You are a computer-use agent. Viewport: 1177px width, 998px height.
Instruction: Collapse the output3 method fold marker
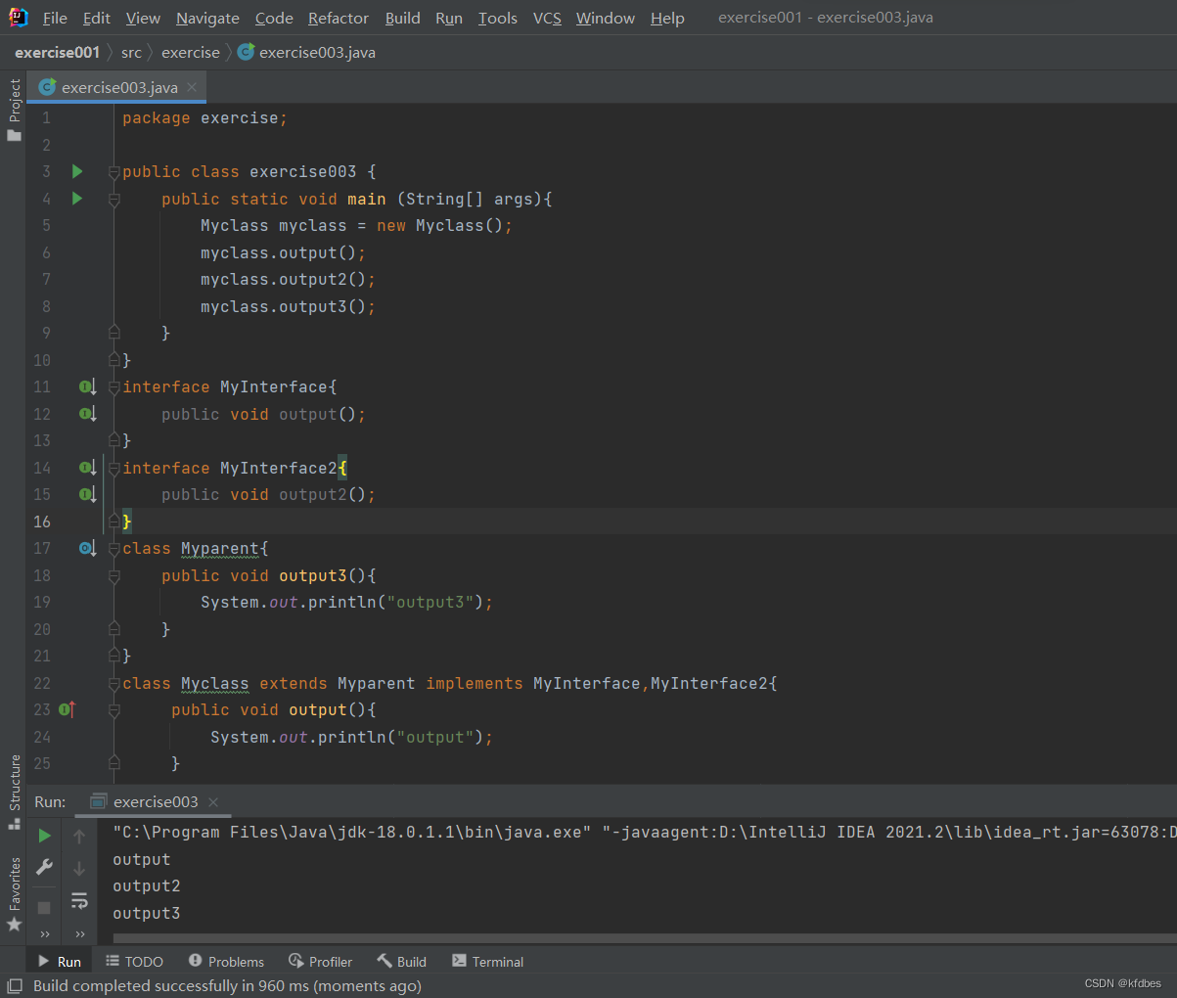(x=113, y=576)
